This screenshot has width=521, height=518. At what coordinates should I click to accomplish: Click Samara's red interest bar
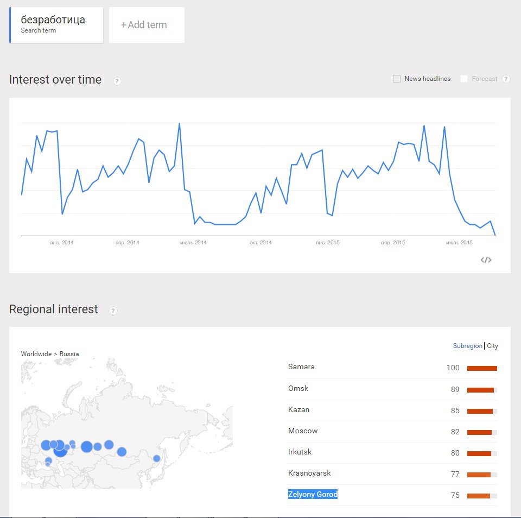(482, 368)
